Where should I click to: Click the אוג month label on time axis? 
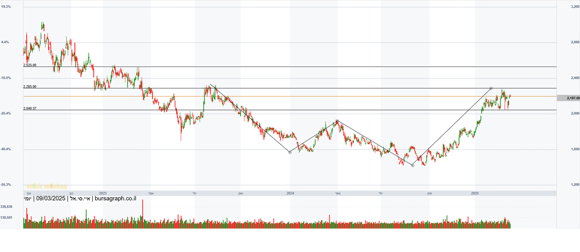click(x=28, y=193)
